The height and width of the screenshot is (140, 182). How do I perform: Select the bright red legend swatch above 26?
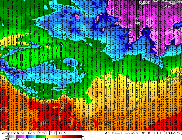point(63,136)
